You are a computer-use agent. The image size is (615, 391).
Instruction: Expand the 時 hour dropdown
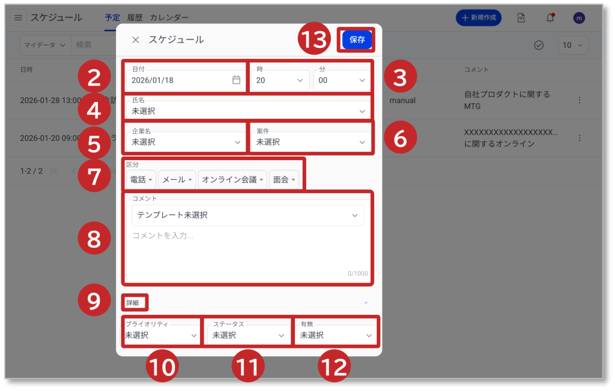[279, 80]
